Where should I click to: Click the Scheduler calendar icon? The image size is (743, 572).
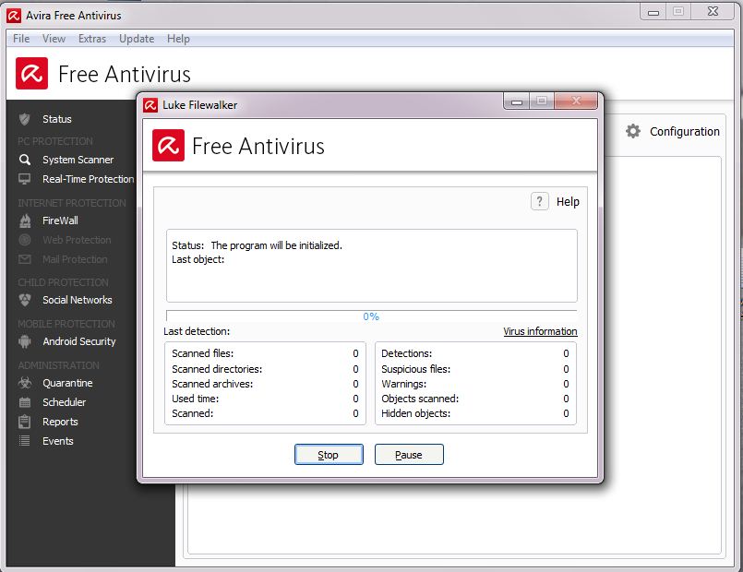tap(25, 402)
